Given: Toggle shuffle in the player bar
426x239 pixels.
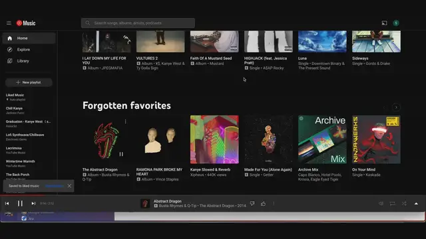Looking at the screenshot, I should coord(404,204).
